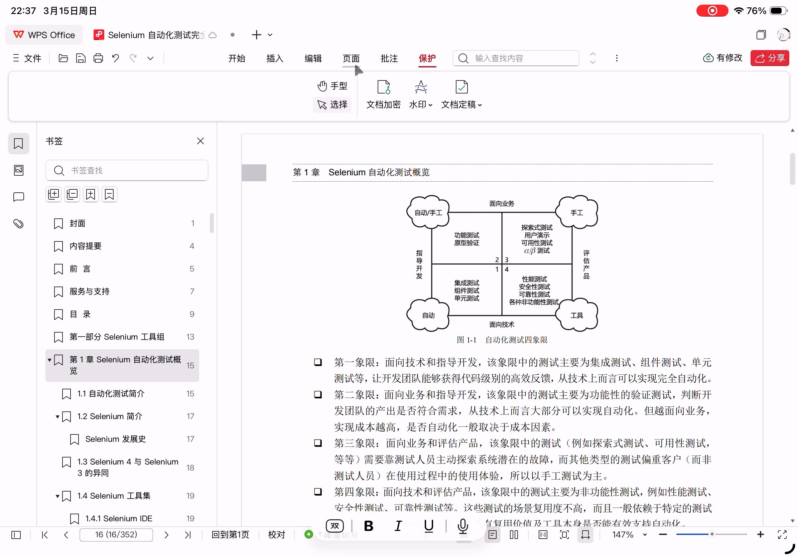Click the zoom slider handle
This screenshot has width=798, height=557.
pos(712,534)
